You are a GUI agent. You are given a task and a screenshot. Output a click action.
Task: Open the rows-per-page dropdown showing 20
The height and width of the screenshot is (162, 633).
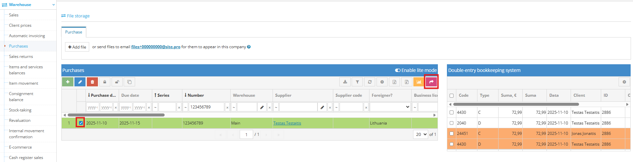(x=421, y=135)
